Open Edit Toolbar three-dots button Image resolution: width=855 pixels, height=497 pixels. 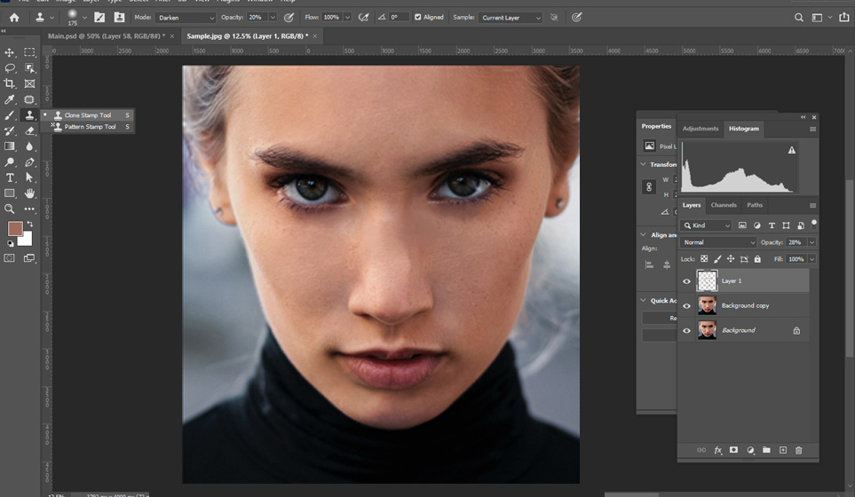click(x=29, y=209)
